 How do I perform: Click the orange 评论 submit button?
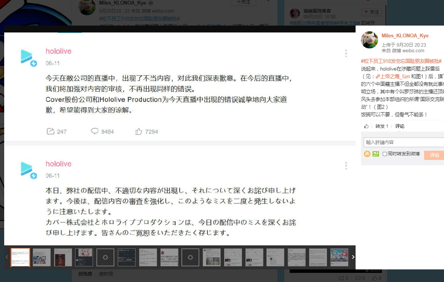pos(434,155)
